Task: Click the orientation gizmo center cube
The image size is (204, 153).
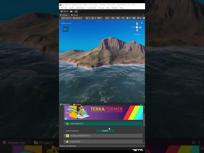Action: [x=137, y=27]
